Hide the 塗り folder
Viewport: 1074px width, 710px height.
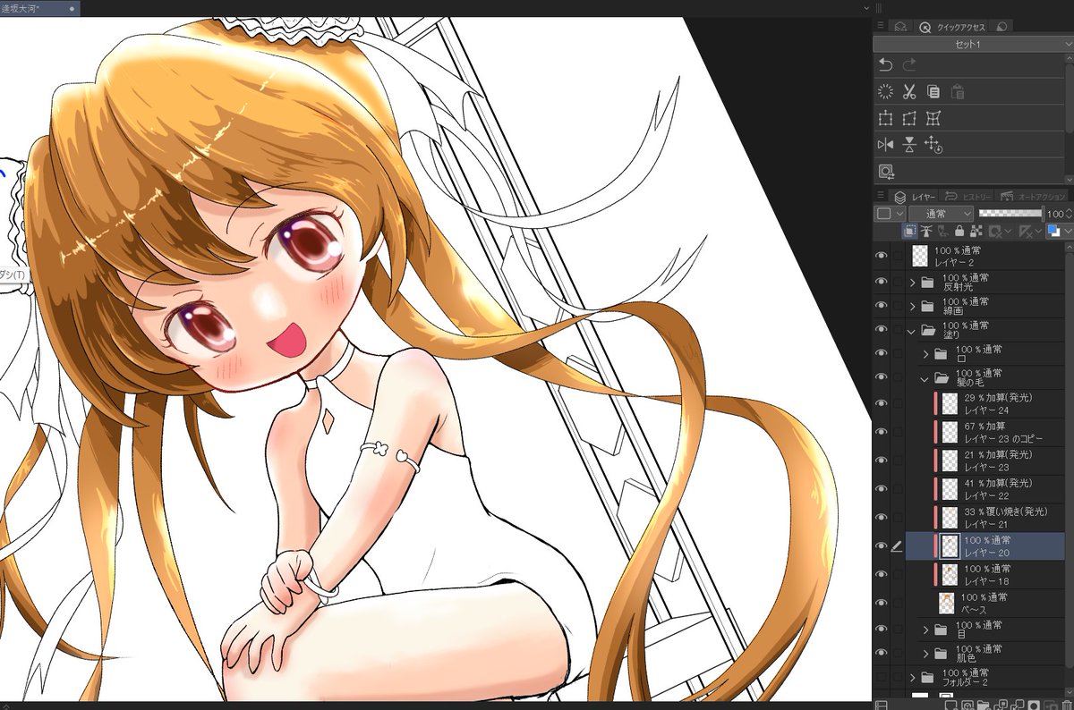882,330
